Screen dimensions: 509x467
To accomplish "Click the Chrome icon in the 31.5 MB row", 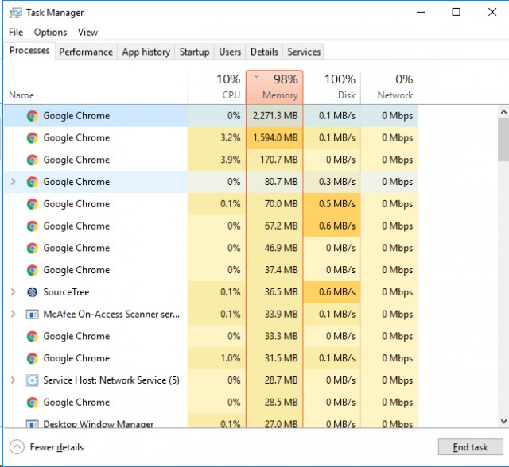I will [x=32, y=358].
